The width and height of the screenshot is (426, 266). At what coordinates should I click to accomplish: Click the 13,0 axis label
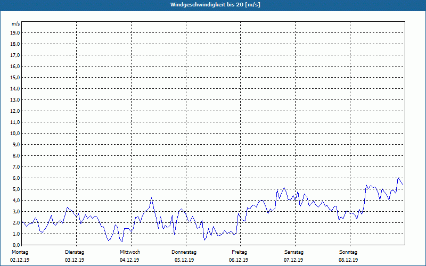[x=15, y=99]
